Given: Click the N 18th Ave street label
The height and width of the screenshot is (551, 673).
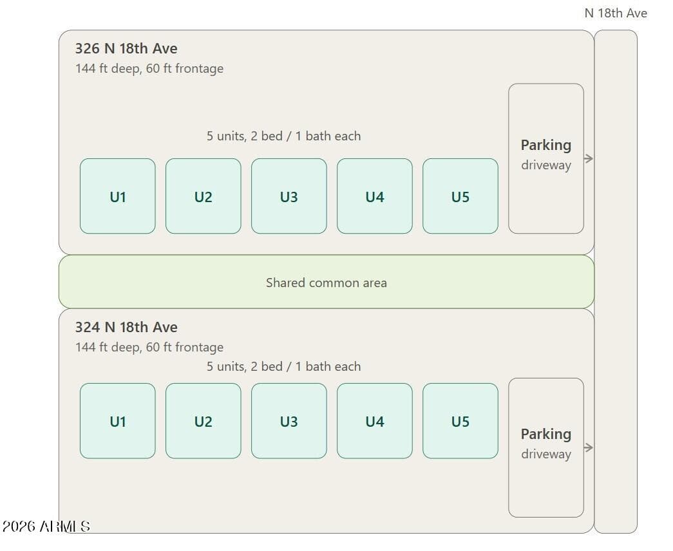Looking at the screenshot, I should [616, 14].
